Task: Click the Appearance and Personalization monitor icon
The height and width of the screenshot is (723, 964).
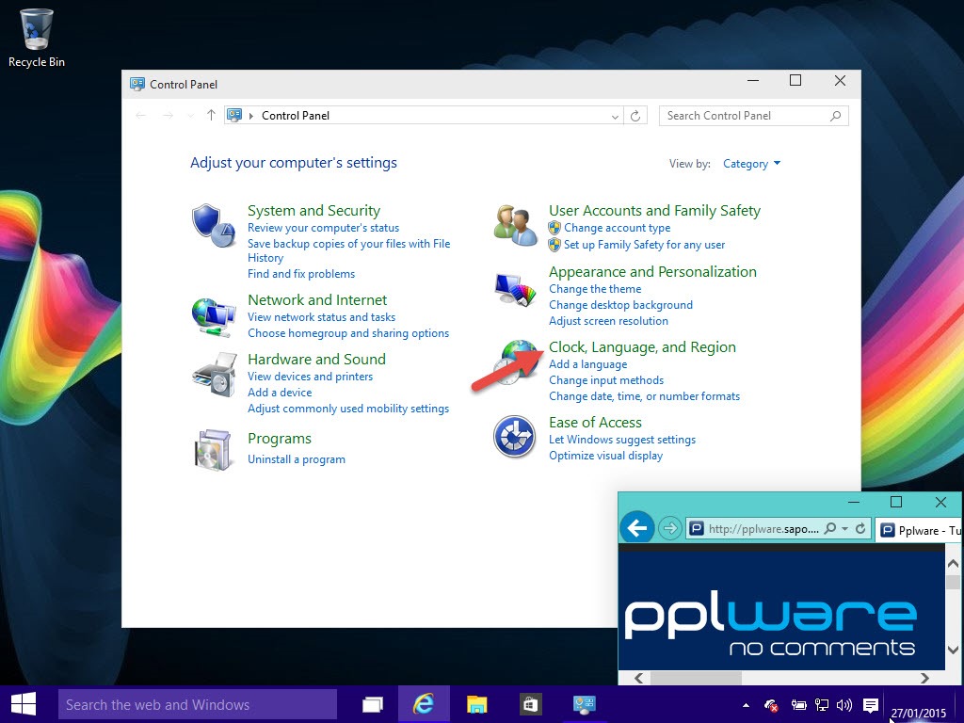Action: coord(515,289)
